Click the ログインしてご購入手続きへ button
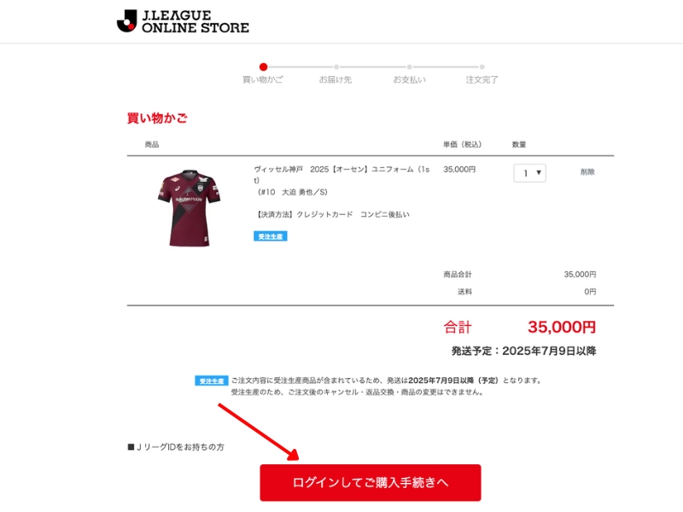Image resolution: width=683 pixels, height=512 pixels. [371, 482]
